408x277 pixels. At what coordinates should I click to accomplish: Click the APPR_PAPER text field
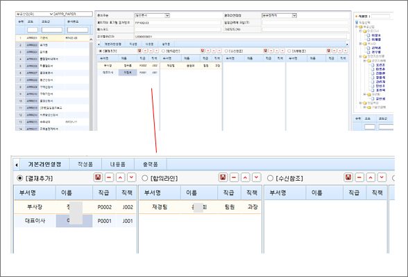(x=74, y=14)
